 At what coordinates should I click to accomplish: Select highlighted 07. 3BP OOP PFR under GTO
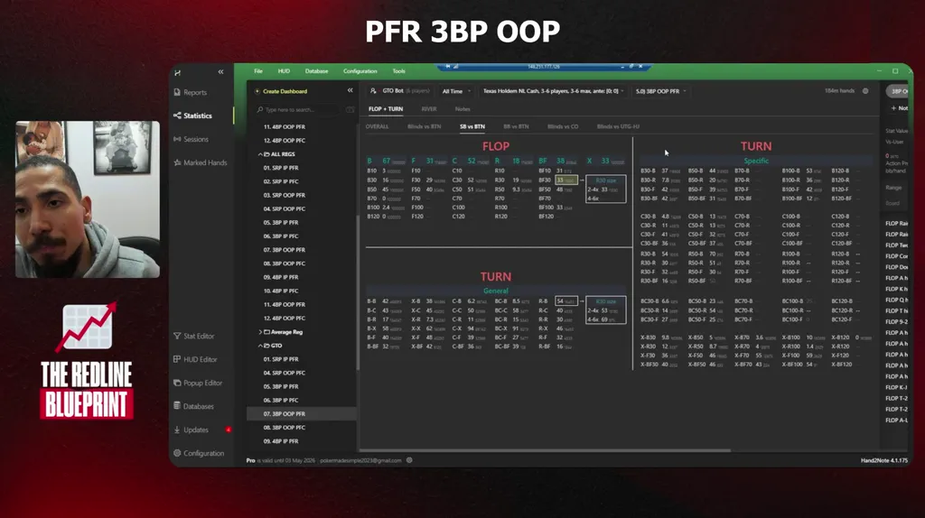pos(302,413)
